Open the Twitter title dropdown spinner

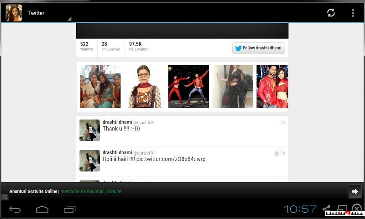tap(49, 13)
